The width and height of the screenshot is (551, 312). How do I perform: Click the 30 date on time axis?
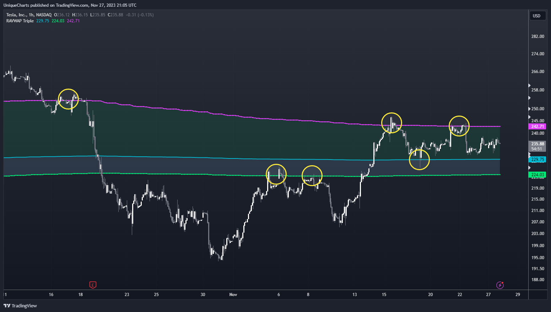point(203,295)
